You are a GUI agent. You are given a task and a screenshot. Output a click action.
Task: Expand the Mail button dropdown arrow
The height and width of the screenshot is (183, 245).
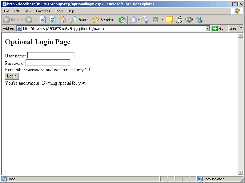tap(139, 20)
